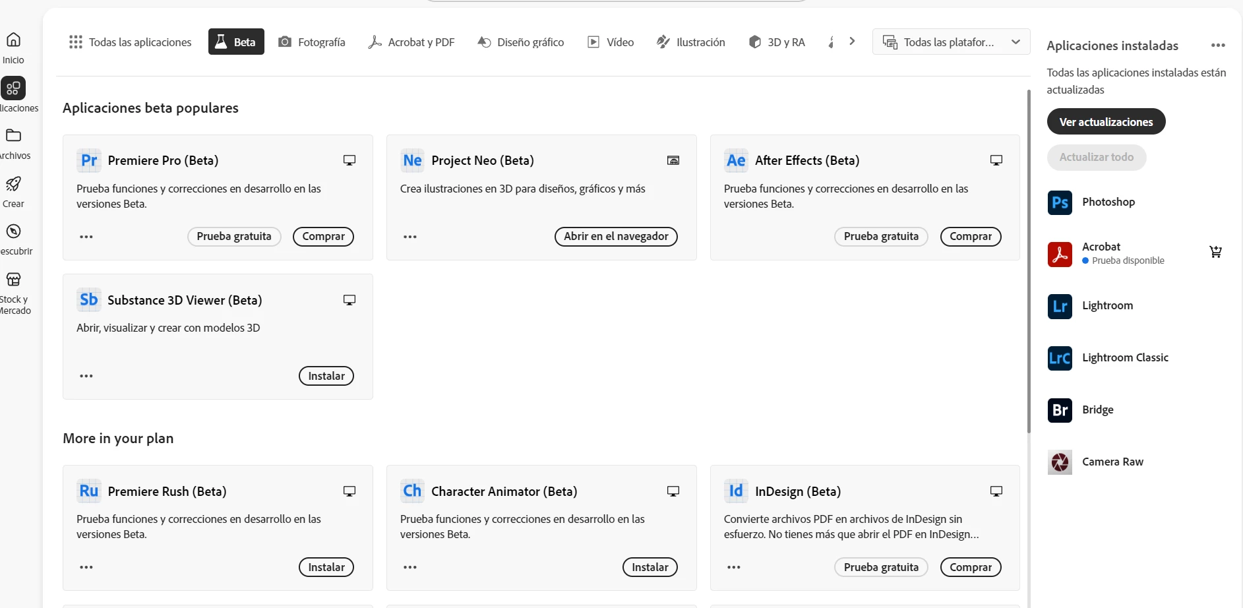Click Premiere Rush (Beta) title text
Screen dimensions: 1243x608
point(167,491)
